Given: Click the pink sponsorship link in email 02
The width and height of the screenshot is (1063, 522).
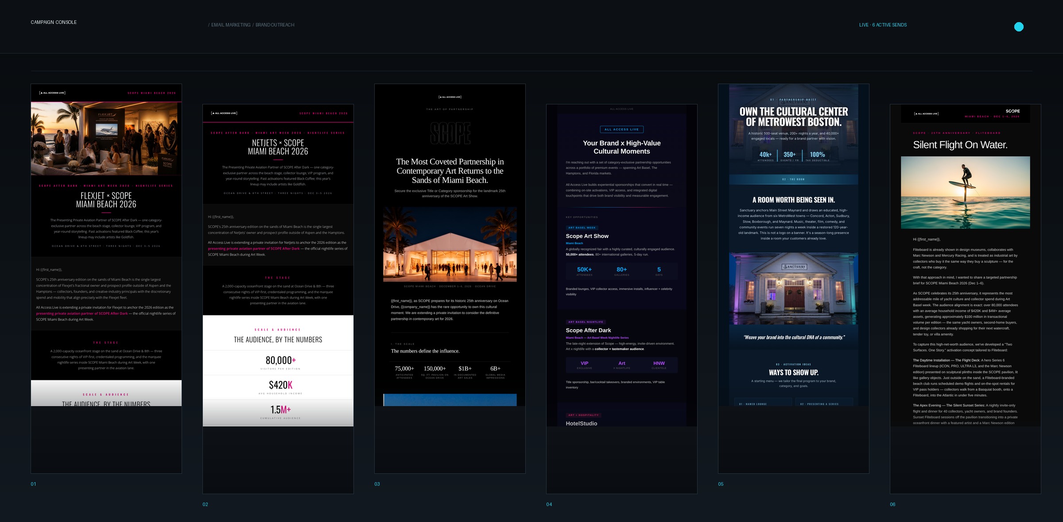Looking at the screenshot, I should click(x=254, y=249).
